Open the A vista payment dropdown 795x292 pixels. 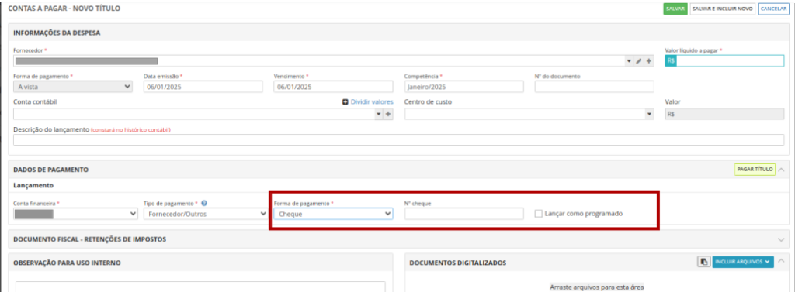(x=72, y=87)
